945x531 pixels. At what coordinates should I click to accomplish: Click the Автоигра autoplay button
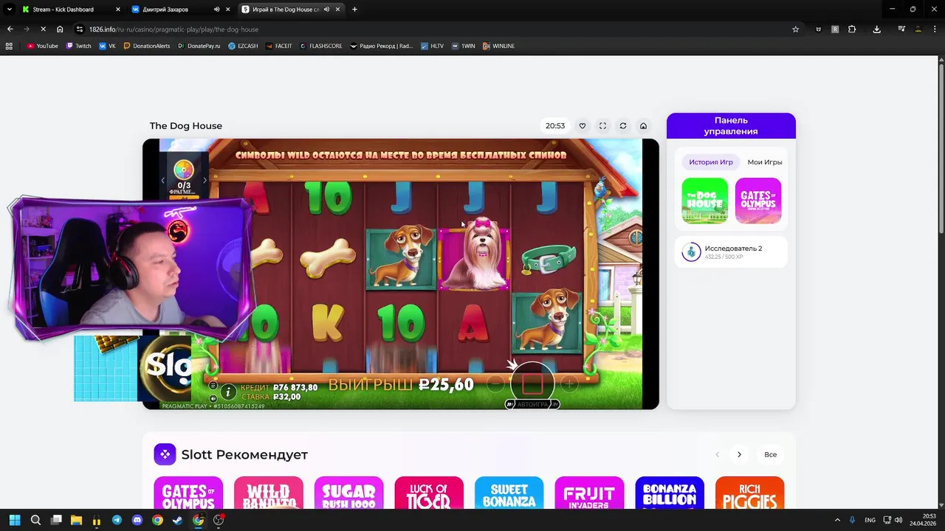pos(532,404)
